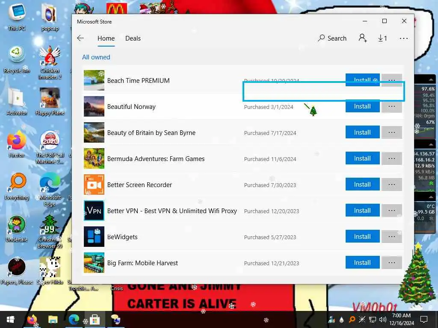Viewport: 438px width, 328px height.
Task: Open more options for Better VPN
Action: 392,210
